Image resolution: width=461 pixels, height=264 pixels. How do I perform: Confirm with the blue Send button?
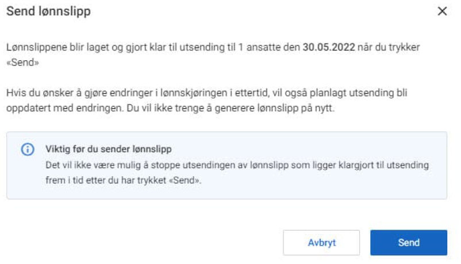coord(408,243)
